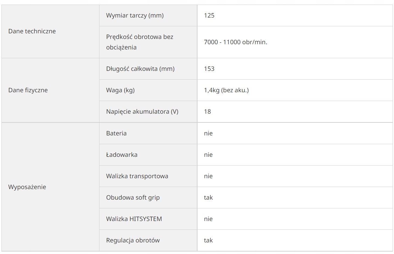Click the "Ładowarka" row label

122,155
